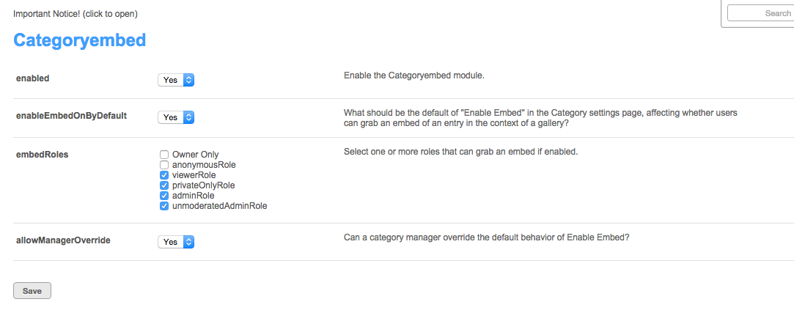Screen dimensions: 794x310
Task: Select the allowManagerOverride setting label
Action: pyautogui.click(x=63, y=240)
